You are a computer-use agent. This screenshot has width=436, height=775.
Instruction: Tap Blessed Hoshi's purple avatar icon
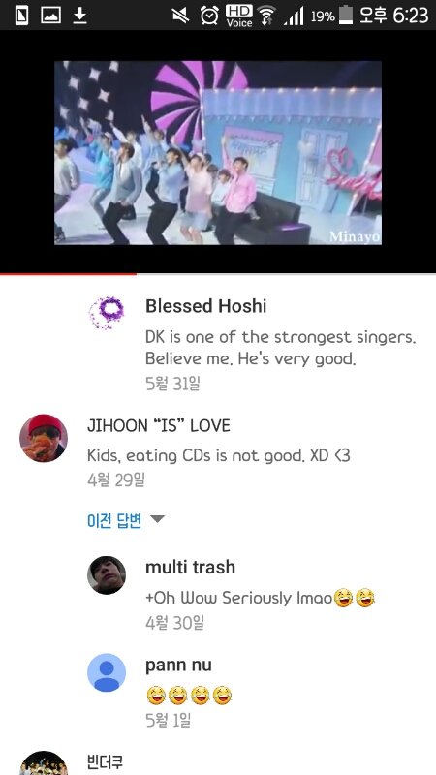coord(107,312)
